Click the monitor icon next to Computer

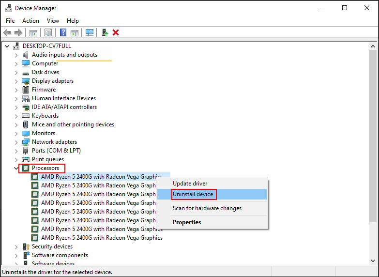pos(25,63)
